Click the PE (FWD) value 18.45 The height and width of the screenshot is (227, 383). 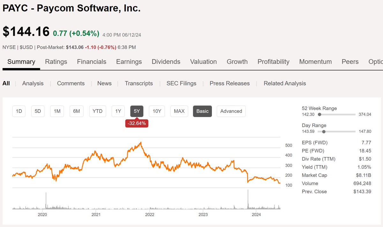365,151
